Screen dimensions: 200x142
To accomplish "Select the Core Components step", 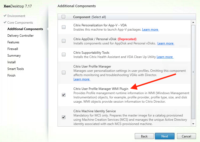I will pos(20,23).
